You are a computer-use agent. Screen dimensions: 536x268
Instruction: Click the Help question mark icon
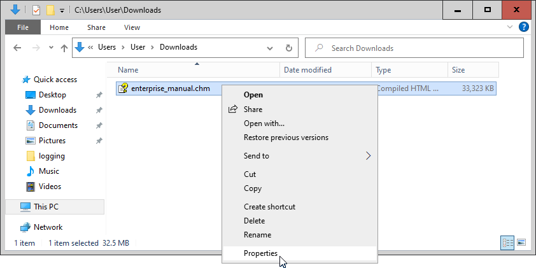(524, 27)
